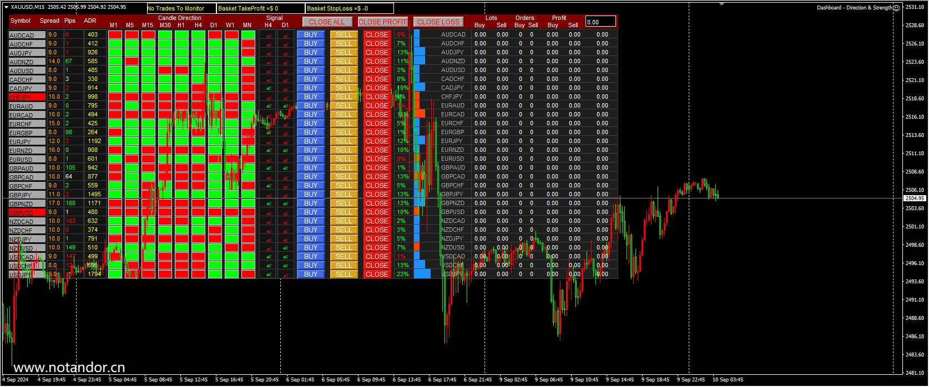Click the H4 signal arrow for GBPNZD
929x387 pixels.
269,203
